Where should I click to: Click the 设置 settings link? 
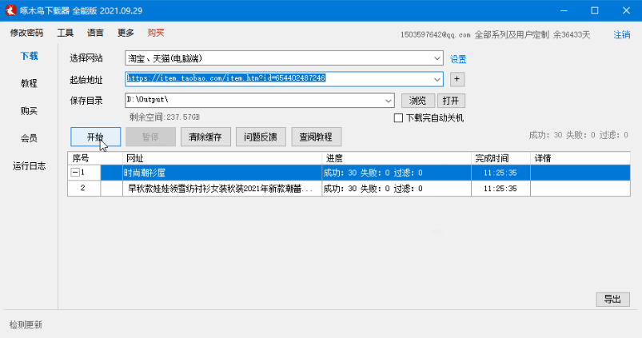coord(458,59)
